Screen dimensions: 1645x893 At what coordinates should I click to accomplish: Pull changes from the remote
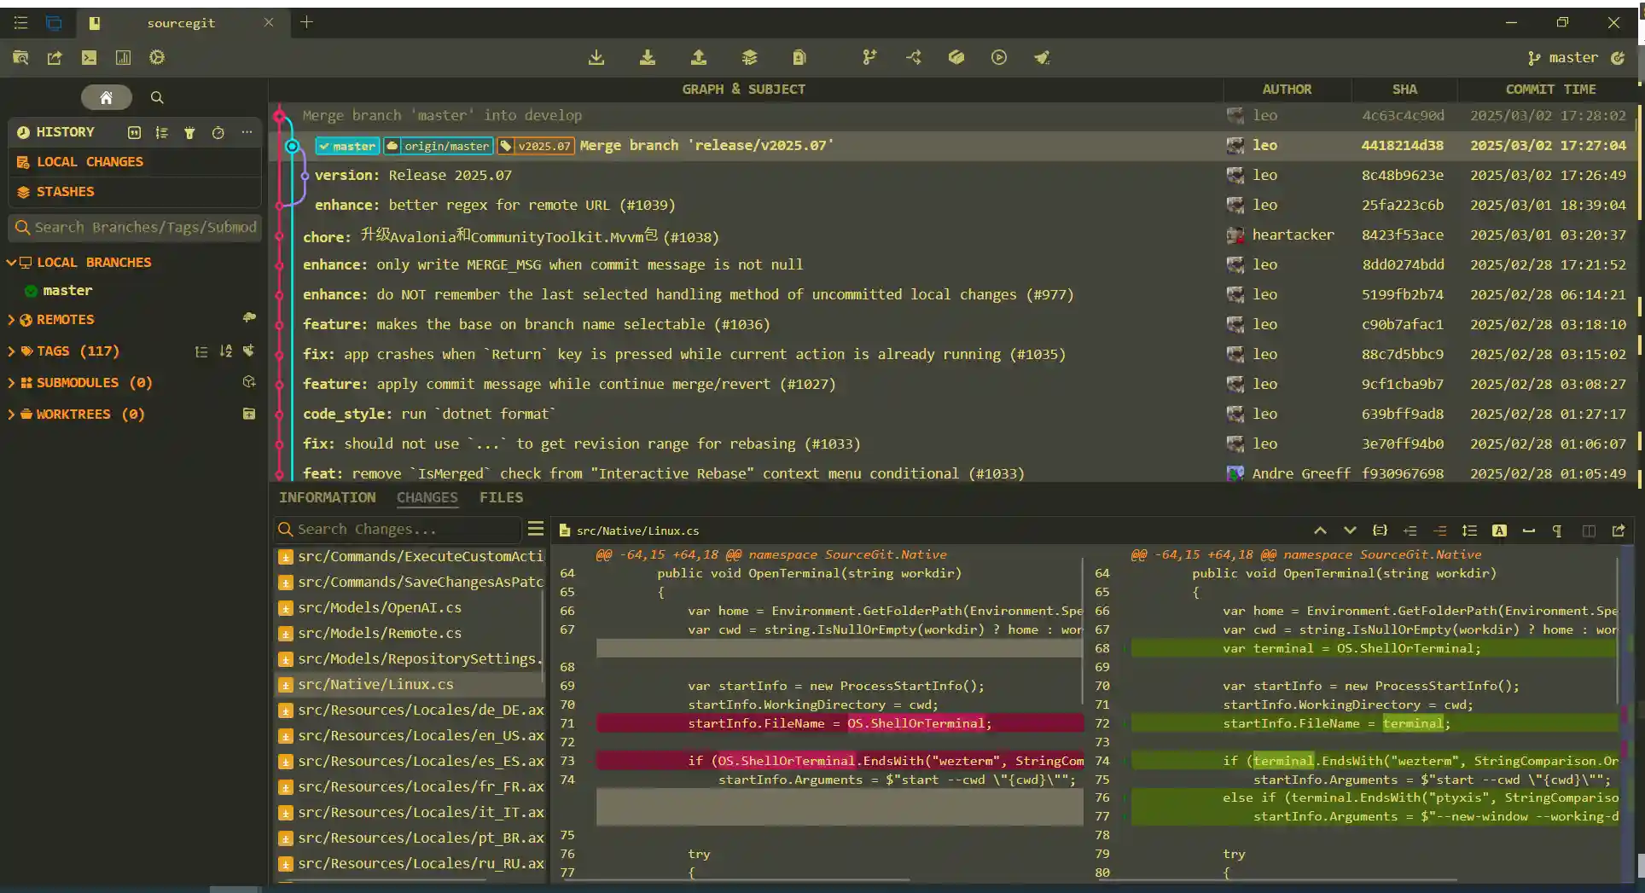[648, 57]
